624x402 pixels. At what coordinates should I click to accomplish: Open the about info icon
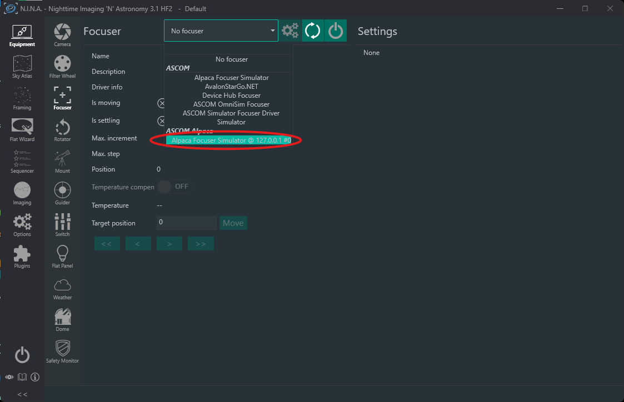click(35, 377)
